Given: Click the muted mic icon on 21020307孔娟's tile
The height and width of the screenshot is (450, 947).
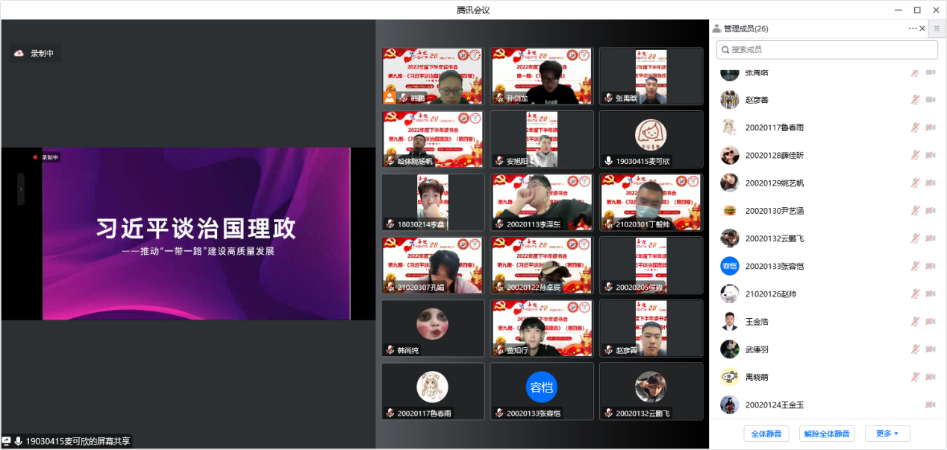Looking at the screenshot, I should [x=390, y=287].
